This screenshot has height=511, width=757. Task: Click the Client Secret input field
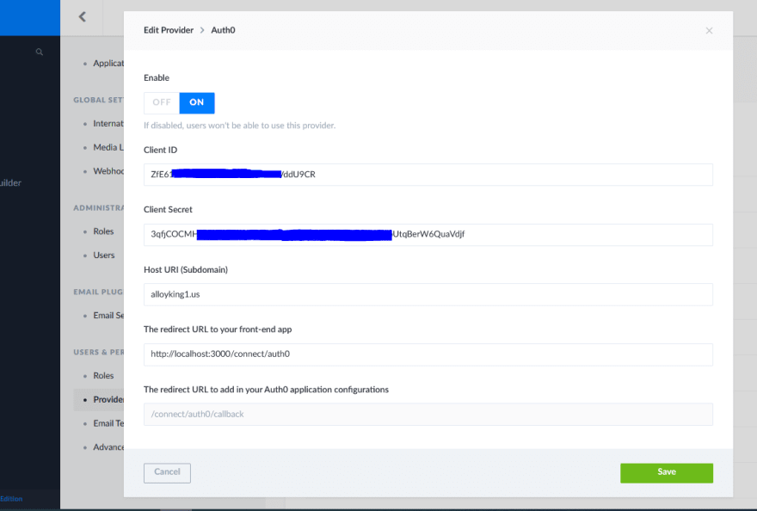(x=428, y=234)
